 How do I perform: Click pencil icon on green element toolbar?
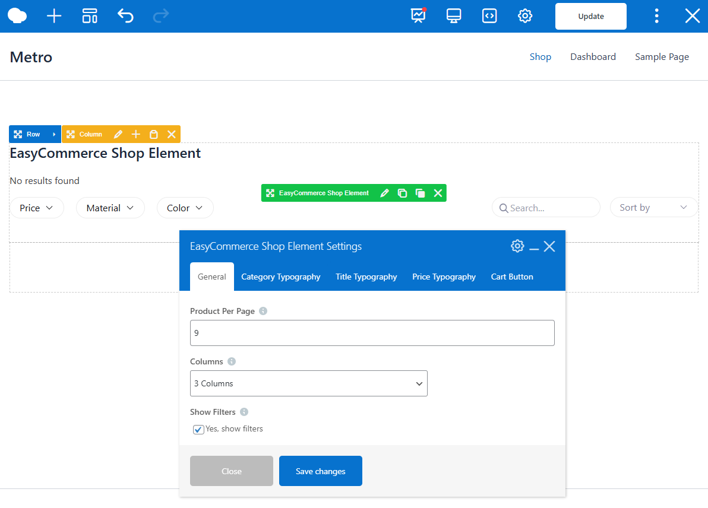tap(384, 193)
